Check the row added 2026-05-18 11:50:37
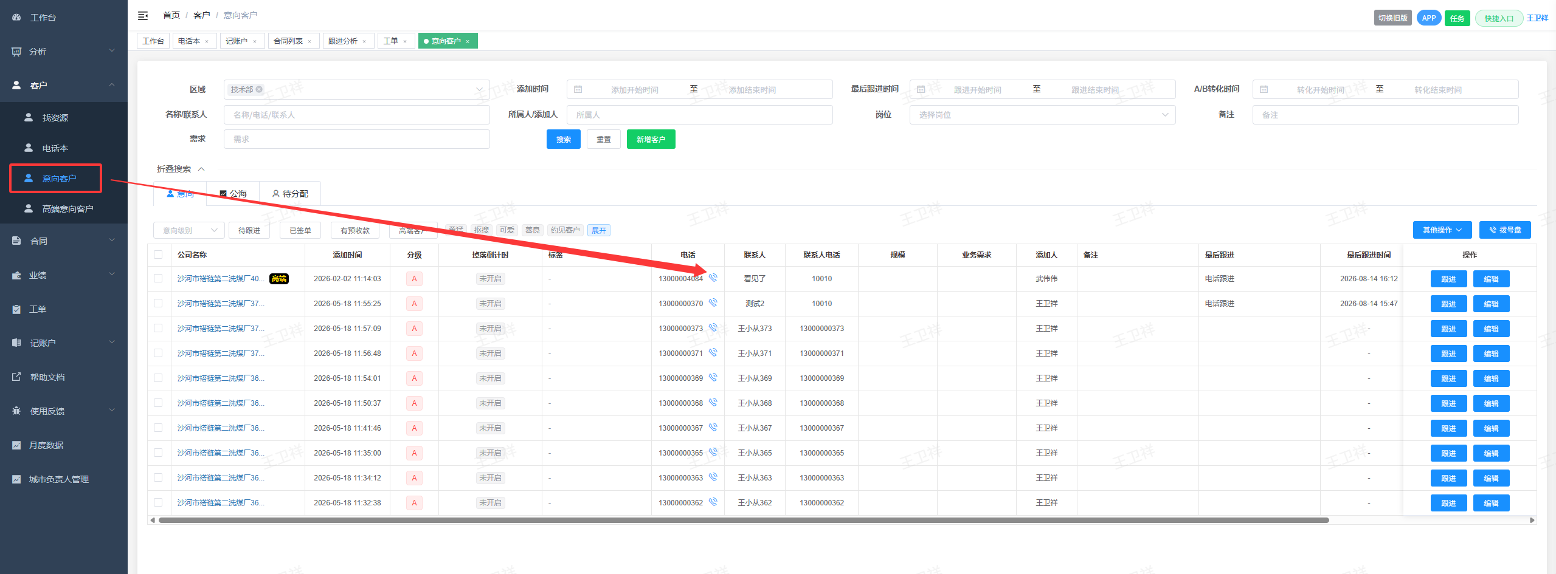This screenshot has height=574, width=1556. click(158, 403)
